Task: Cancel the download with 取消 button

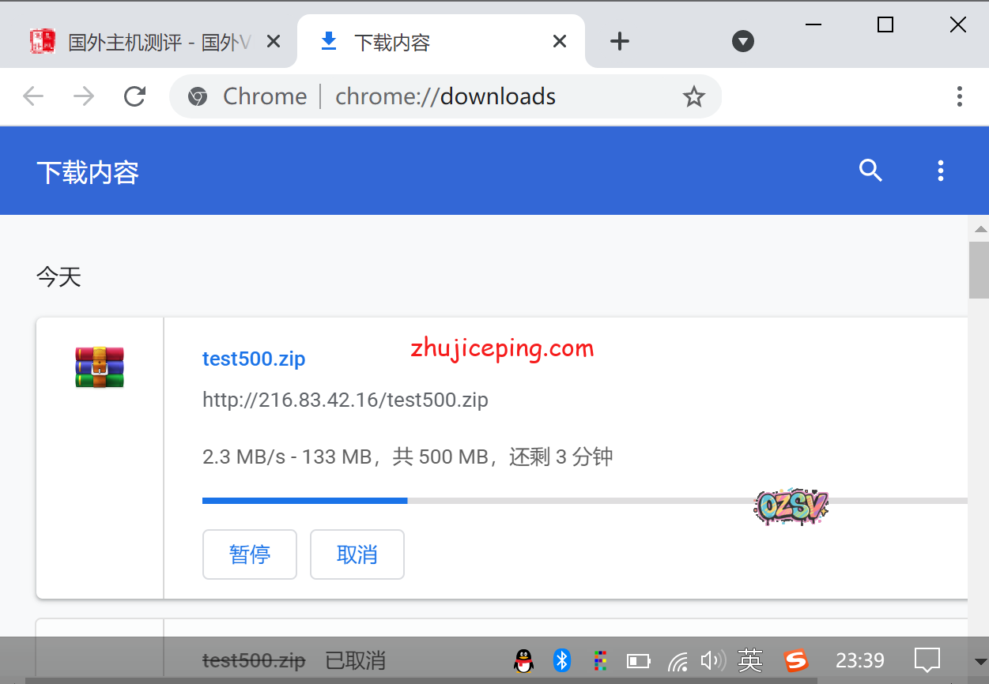Action: (357, 554)
